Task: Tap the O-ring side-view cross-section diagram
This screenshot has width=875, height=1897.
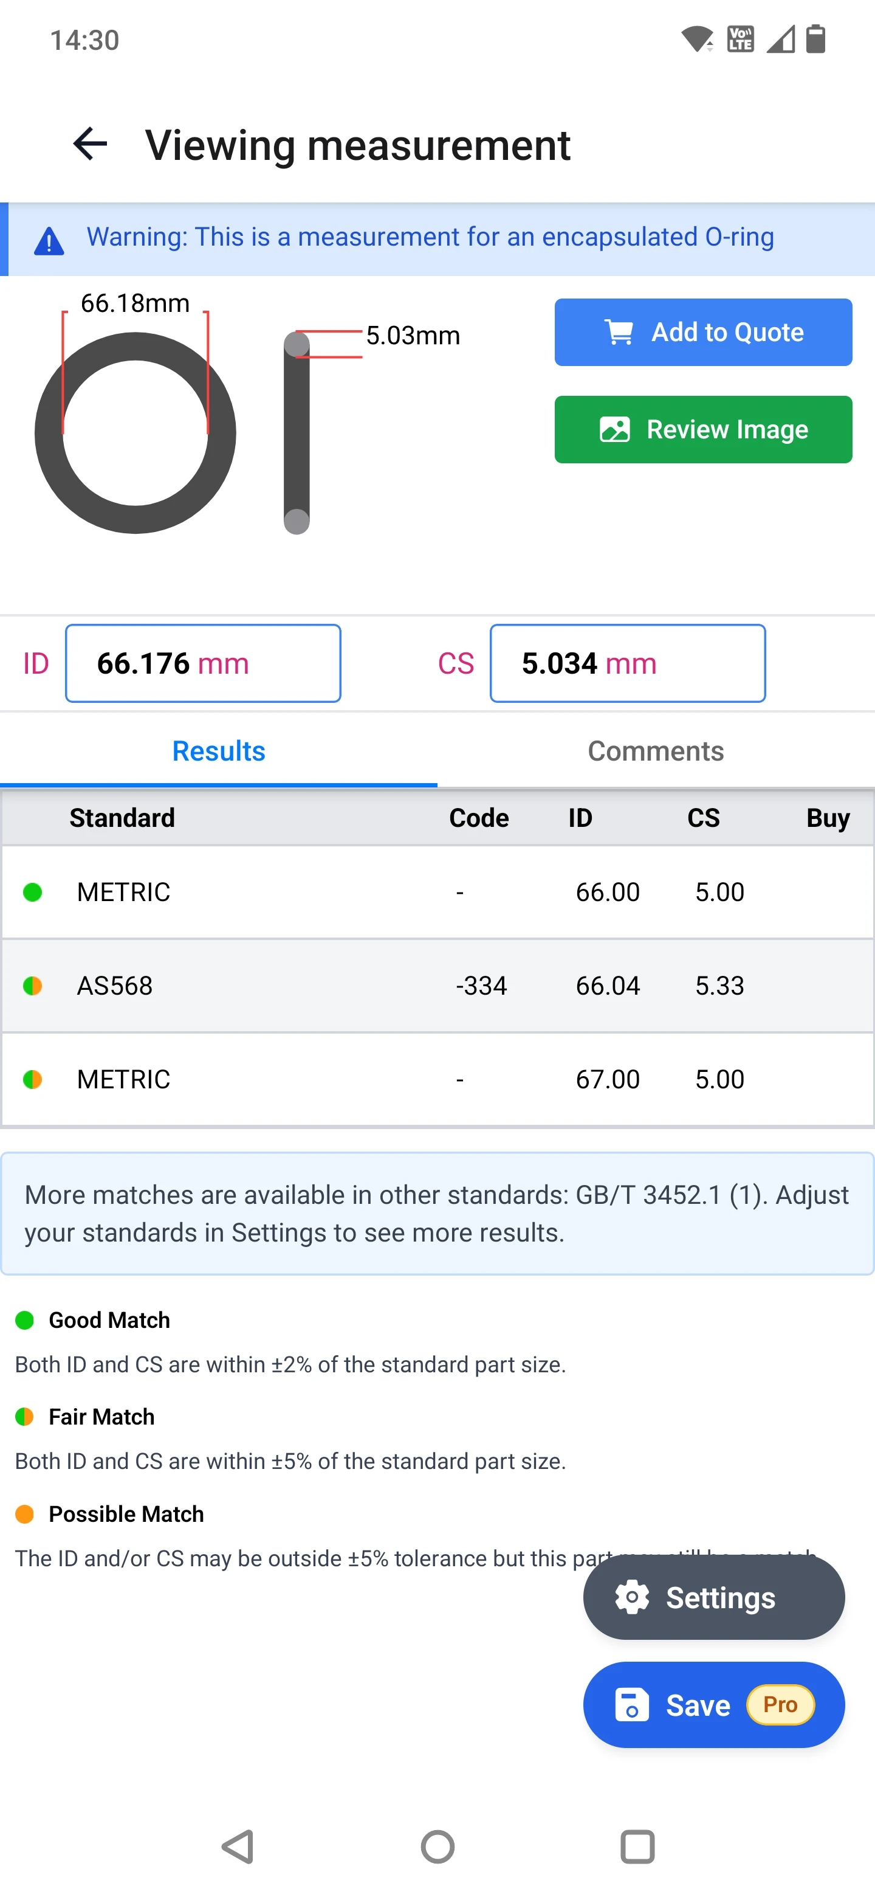Action: pyautogui.click(x=297, y=433)
